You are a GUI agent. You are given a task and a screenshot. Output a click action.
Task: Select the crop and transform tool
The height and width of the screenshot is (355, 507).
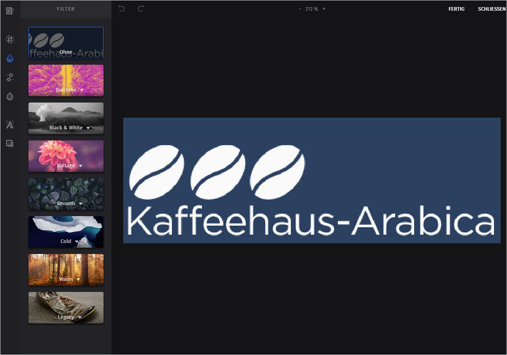click(x=10, y=39)
